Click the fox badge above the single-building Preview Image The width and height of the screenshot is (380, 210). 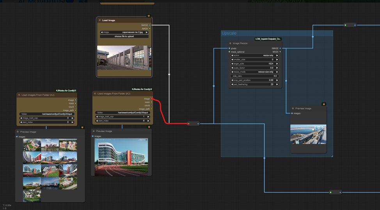[x=149, y=127]
